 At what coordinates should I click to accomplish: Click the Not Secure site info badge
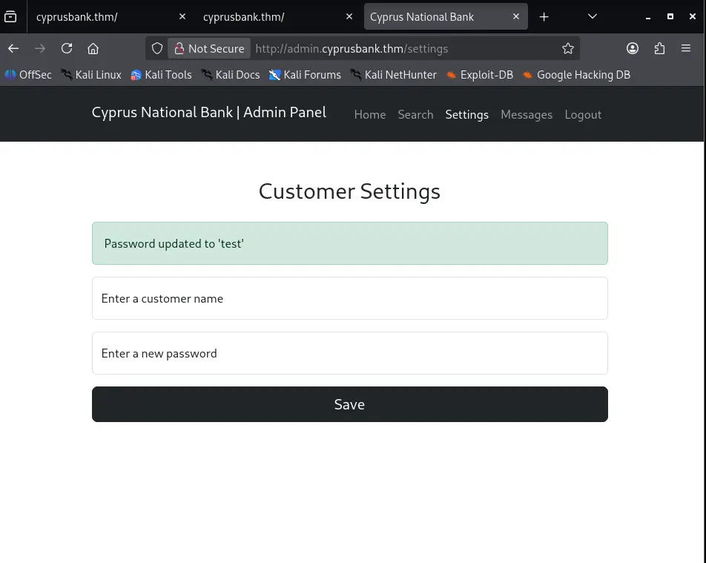click(208, 48)
